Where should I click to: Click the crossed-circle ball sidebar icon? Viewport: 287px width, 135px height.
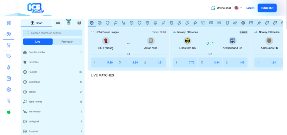pos(9,90)
